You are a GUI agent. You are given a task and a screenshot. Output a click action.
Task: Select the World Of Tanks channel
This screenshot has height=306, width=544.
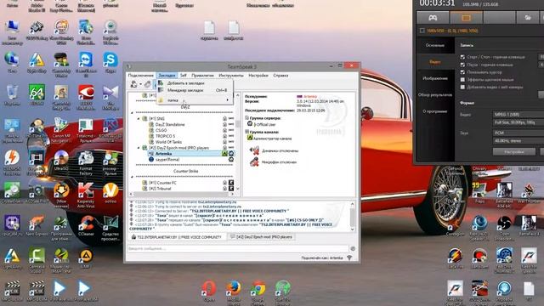168,142
